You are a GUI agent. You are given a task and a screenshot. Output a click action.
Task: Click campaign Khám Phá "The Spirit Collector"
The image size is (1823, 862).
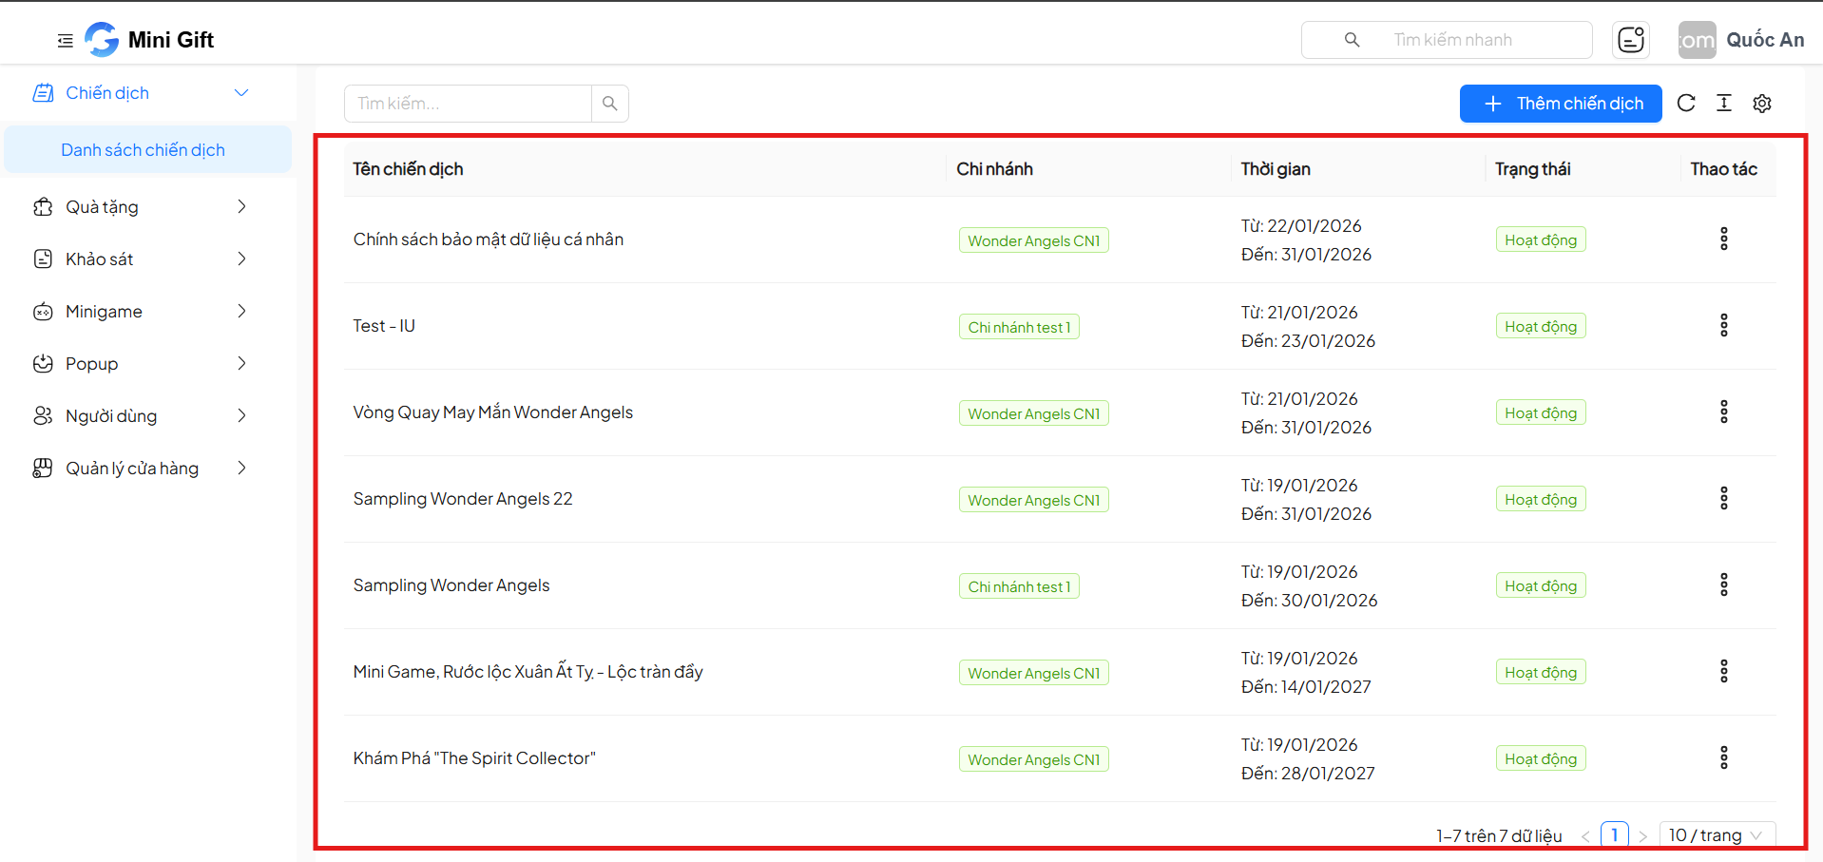tap(474, 758)
